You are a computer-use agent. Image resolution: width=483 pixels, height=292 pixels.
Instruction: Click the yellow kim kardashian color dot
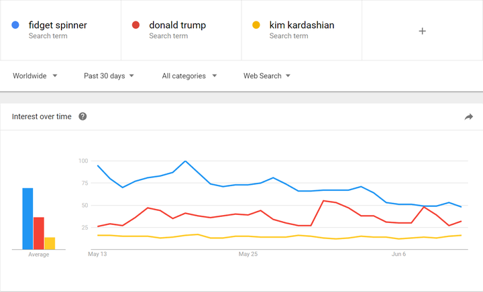pos(256,25)
